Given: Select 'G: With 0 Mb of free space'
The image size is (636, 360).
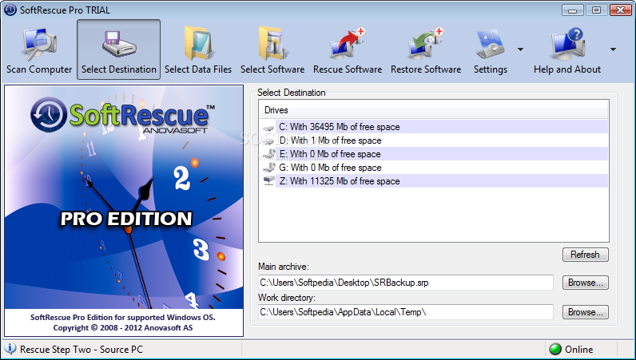Looking at the screenshot, I should pos(435,168).
